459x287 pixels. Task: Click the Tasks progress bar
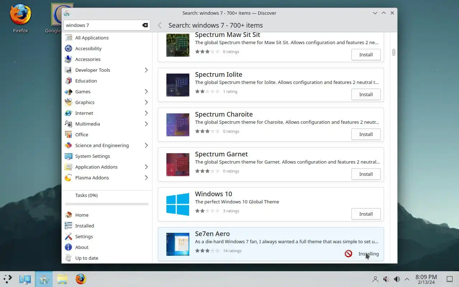tap(107, 204)
